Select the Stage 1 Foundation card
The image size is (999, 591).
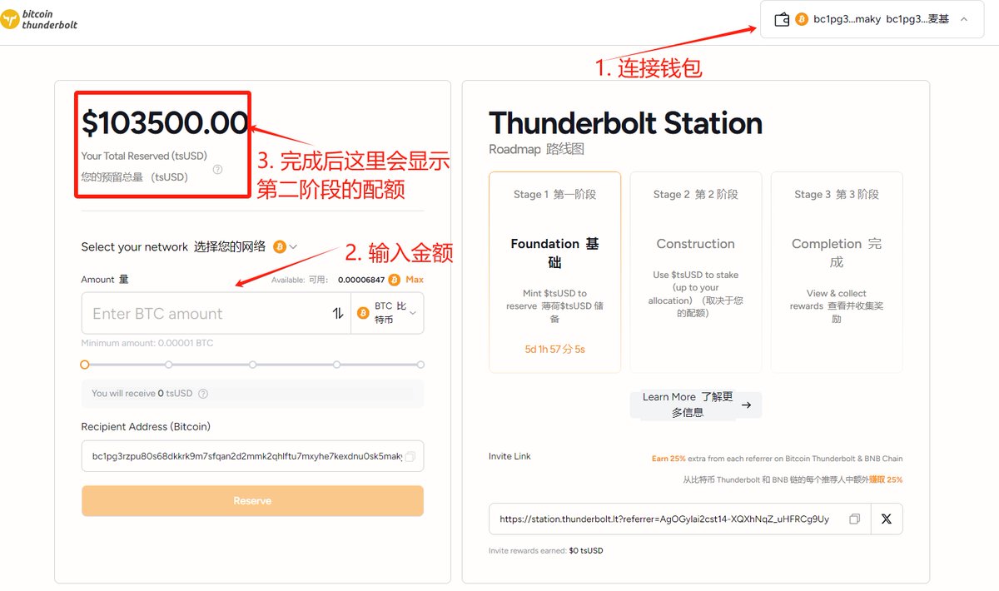pos(554,272)
